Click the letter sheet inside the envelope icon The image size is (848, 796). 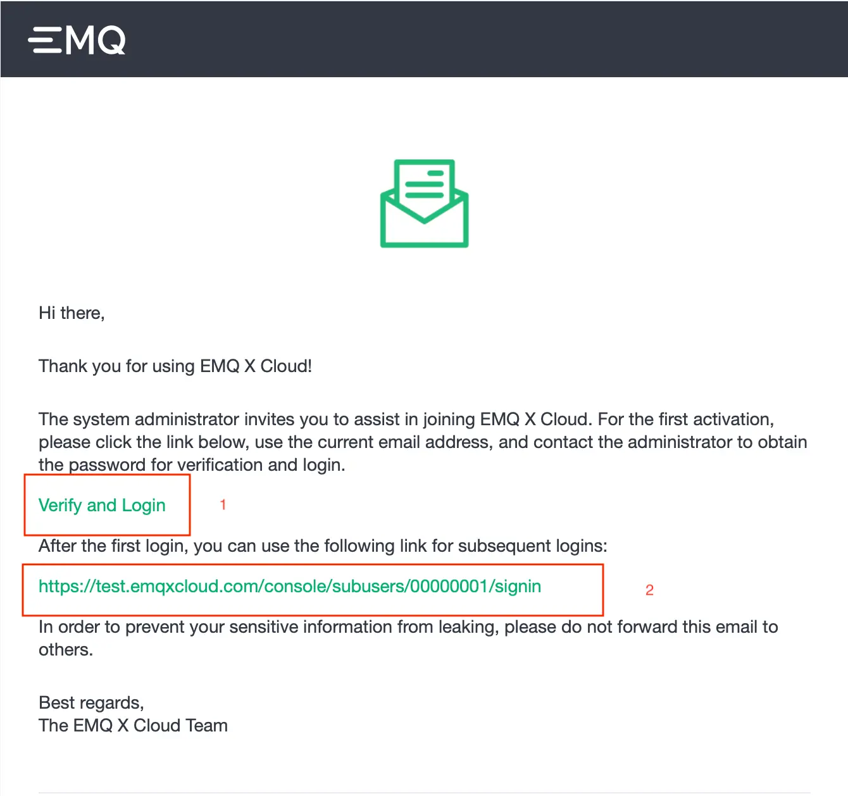(x=424, y=183)
